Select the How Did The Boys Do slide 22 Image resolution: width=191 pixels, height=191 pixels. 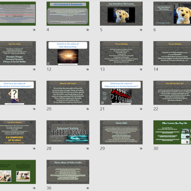(172, 93)
